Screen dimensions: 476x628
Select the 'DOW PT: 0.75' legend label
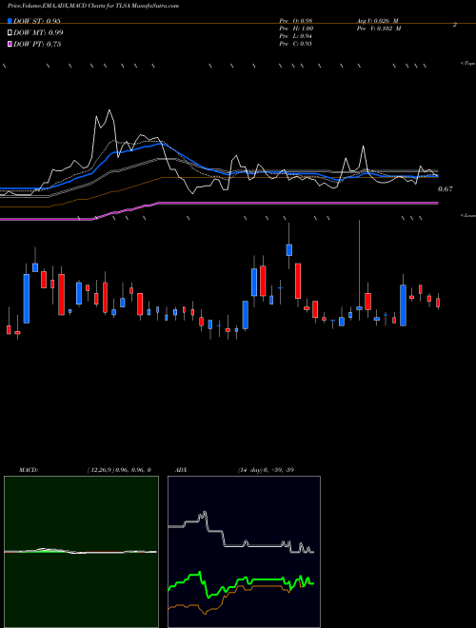pyautogui.click(x=37, y=44)
